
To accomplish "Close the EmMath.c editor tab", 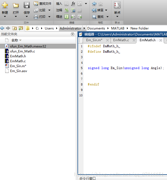I will 134,40.
